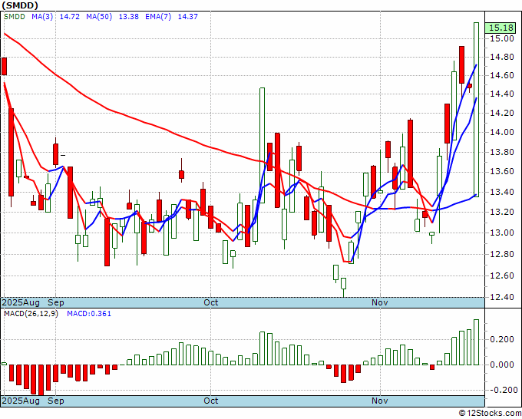Viewport: 522px width, 419px height.
Task: Click the EMA(7) legend label
Action: coord(158,17)
